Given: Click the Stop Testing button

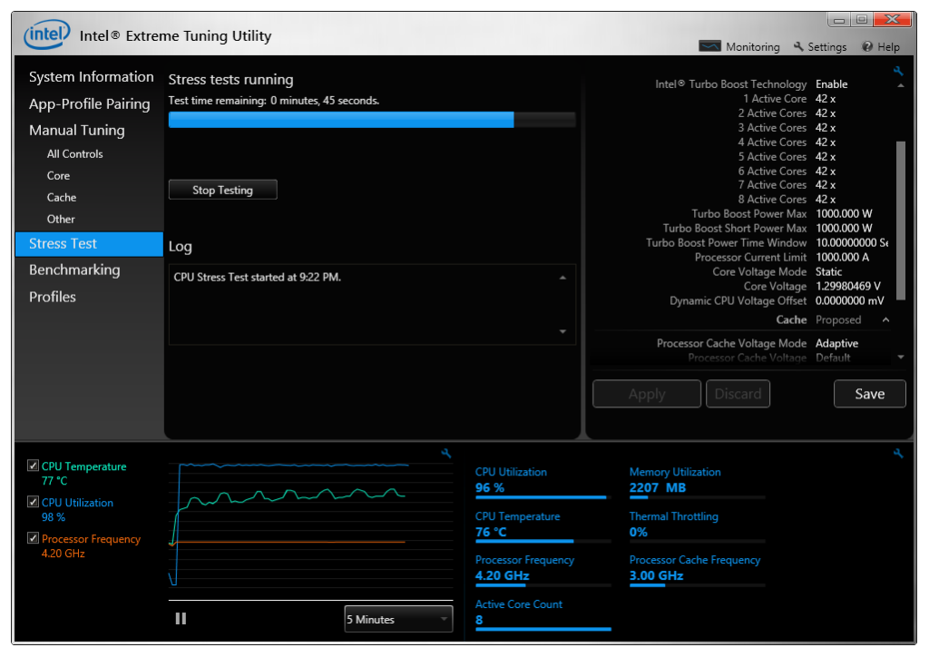Looking at the screenshot, I should point(222,190).
